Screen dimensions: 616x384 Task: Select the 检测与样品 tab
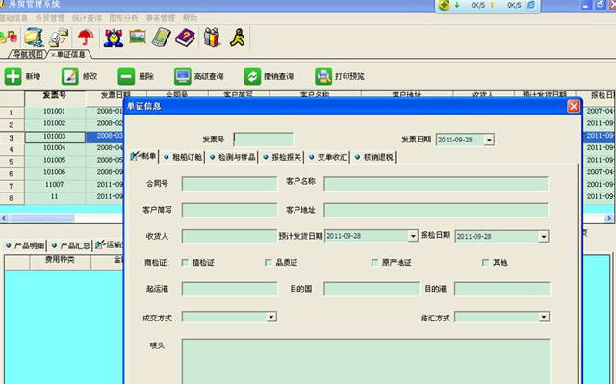pos(232,157)
